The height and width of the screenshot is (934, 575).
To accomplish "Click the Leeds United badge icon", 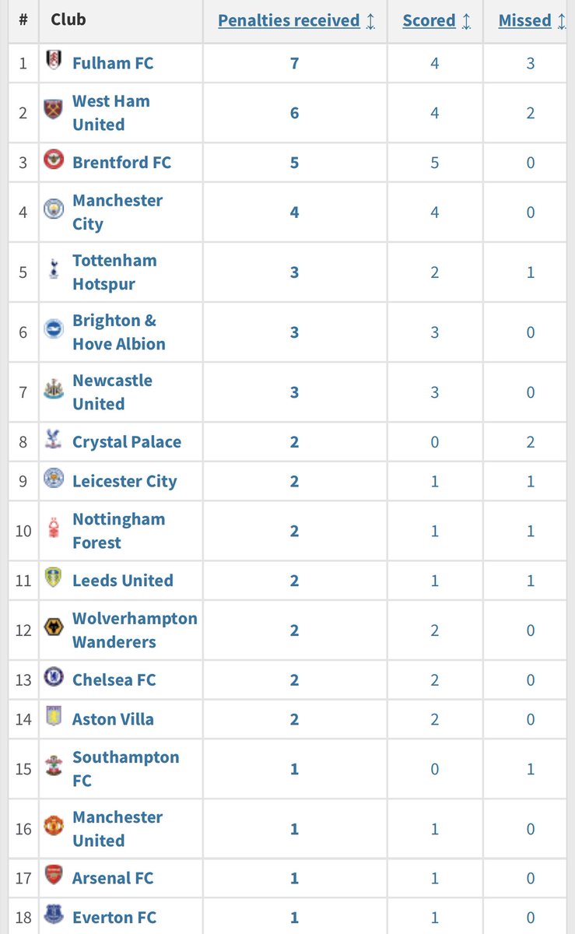I will coord(54,578).
